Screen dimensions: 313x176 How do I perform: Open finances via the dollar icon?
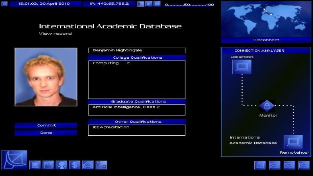tap(74, 165)
